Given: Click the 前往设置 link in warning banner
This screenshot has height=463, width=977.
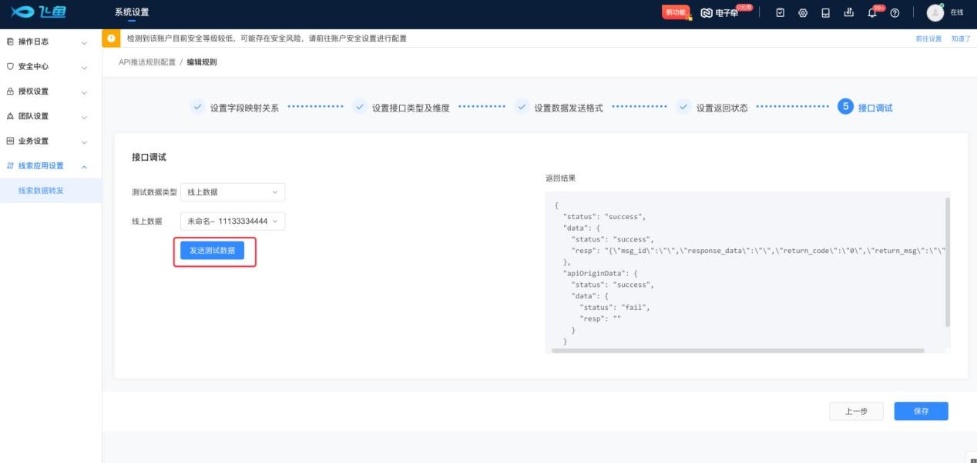Looking at the screenshot, I should coord(928,38).
